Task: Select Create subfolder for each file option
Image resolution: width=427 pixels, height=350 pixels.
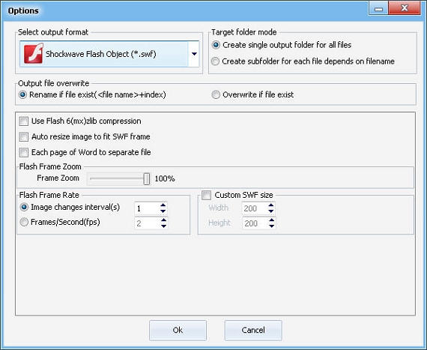Action: 215,61
